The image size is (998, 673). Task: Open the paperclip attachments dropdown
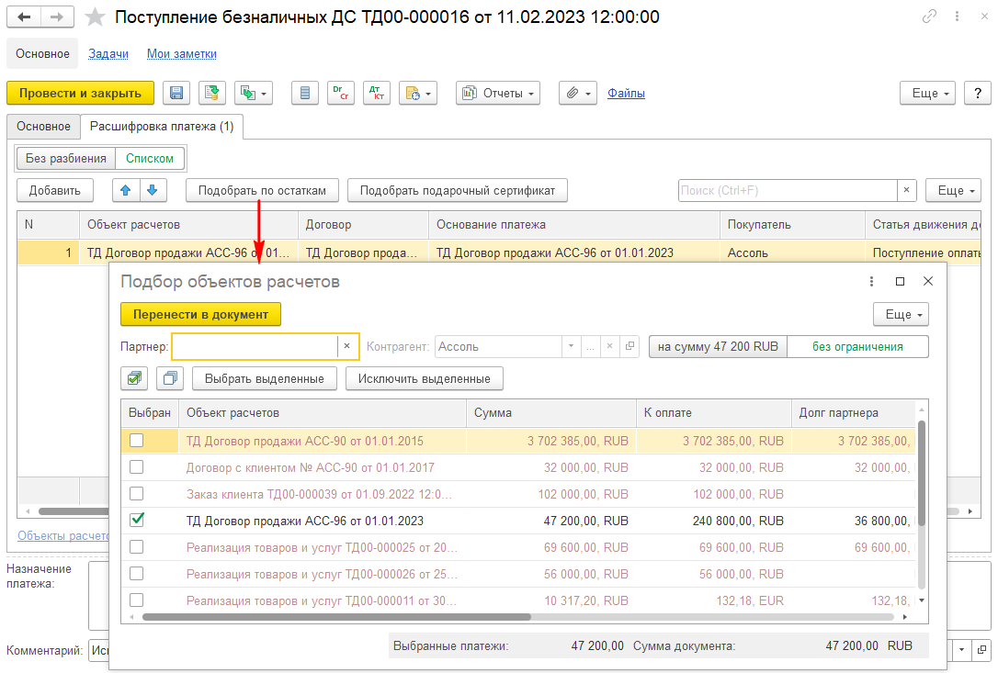(x=577, y=93)
